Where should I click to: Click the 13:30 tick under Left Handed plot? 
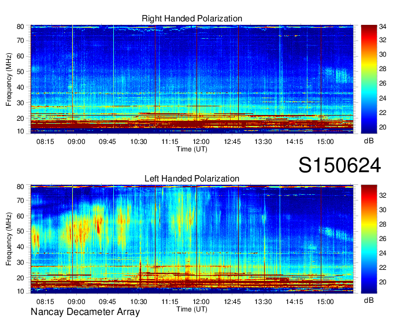[x=263, y=302]
